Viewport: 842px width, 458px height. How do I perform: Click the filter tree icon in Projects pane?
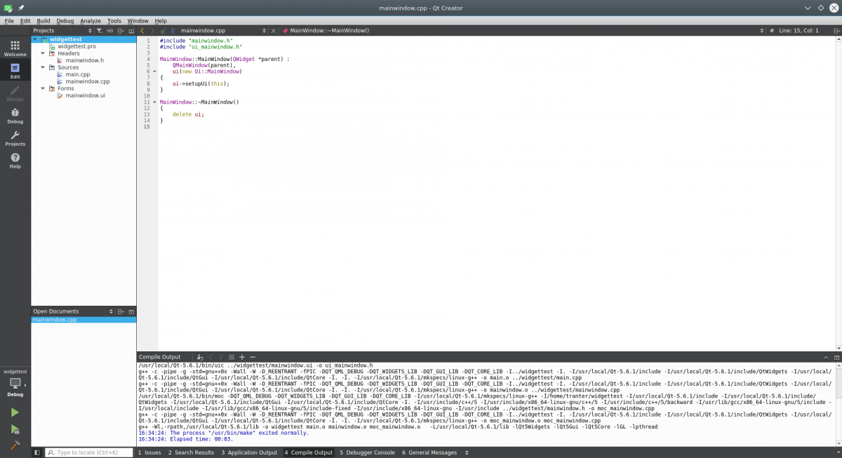point(99,31)
